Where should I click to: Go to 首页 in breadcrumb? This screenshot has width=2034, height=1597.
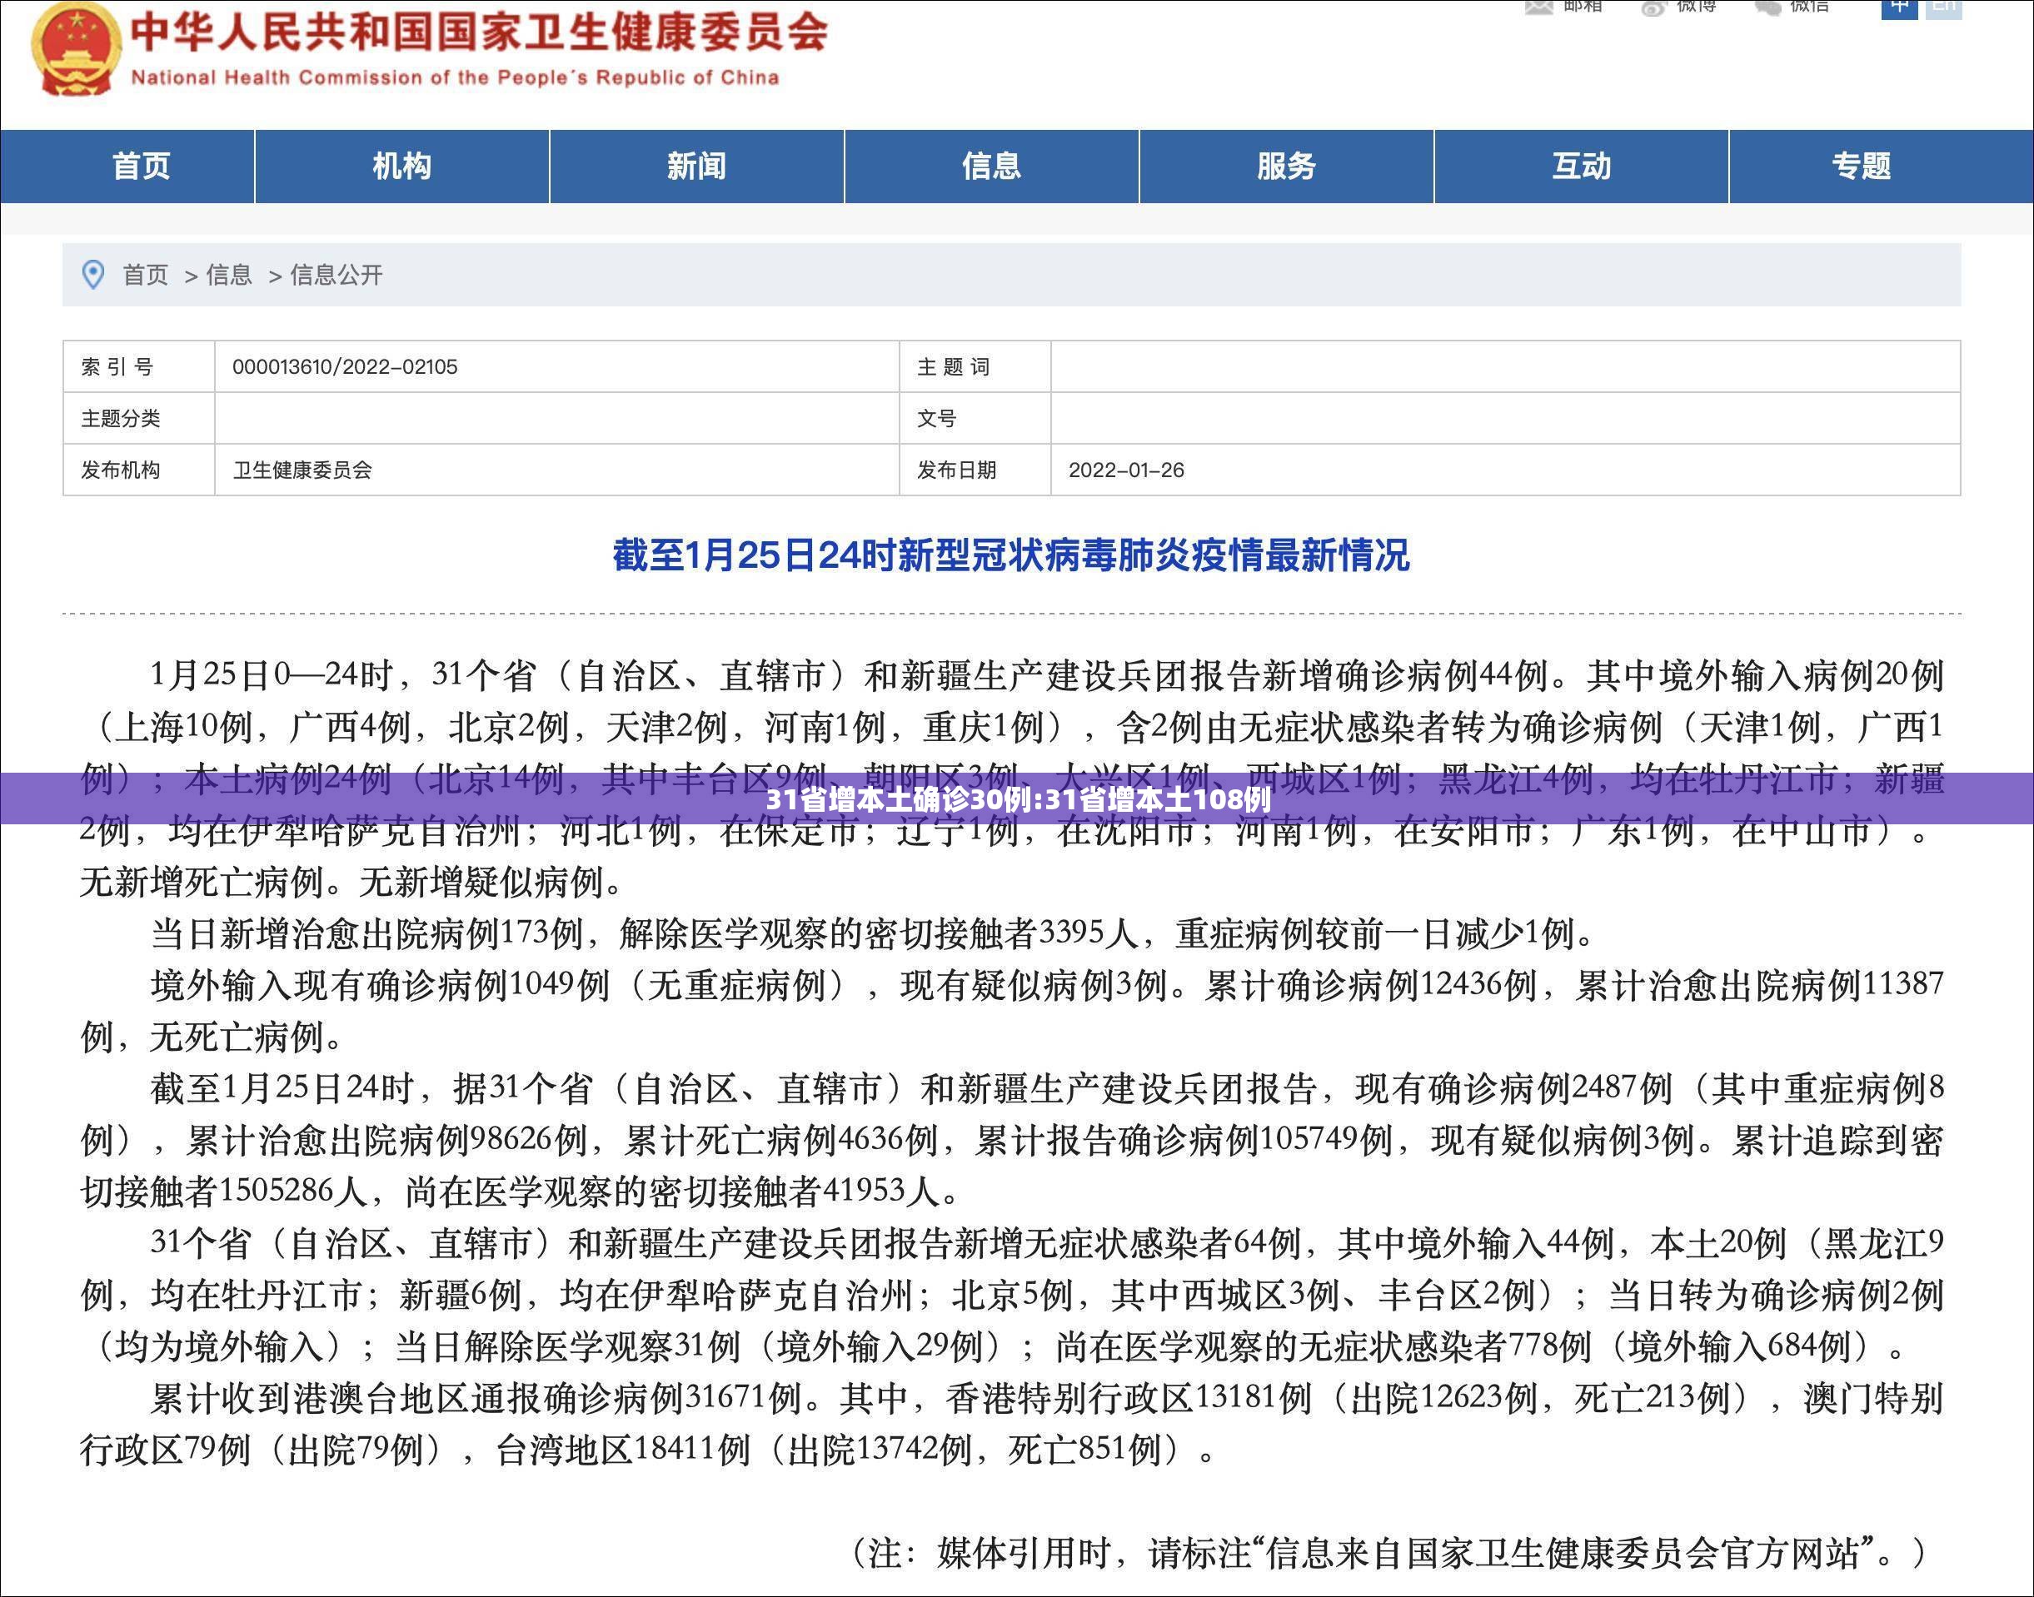tap(146, 275)
